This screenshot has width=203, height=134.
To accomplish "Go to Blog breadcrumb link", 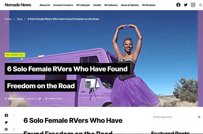I will 20,19.
